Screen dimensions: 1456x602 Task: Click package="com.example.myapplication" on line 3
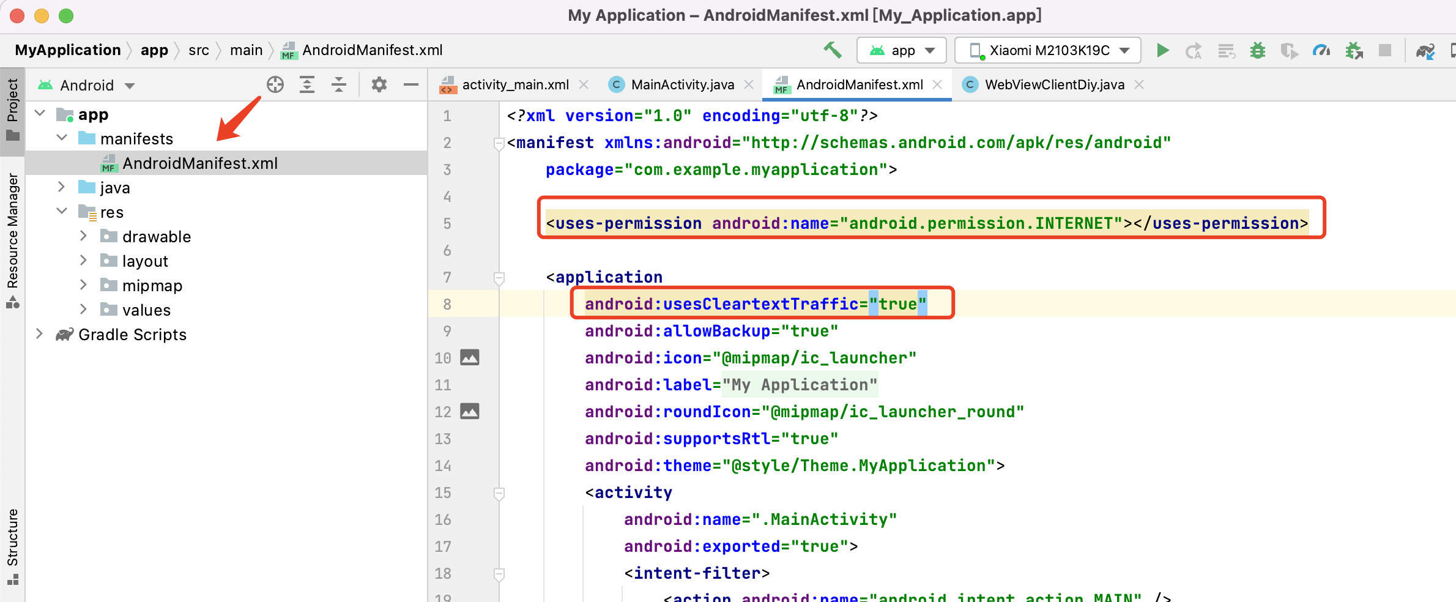[716, 169]
